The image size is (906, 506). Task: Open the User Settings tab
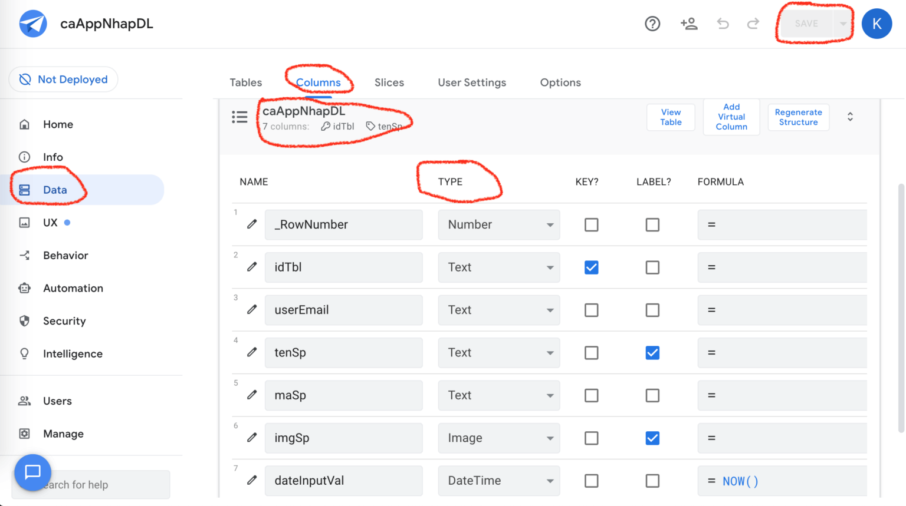click(472, 82)
